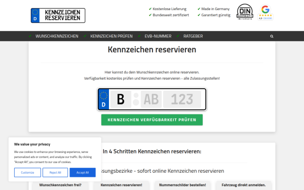Click Customize in cookie banner
The height and width of the screenshot is (190, 304).
pos(27,173)
